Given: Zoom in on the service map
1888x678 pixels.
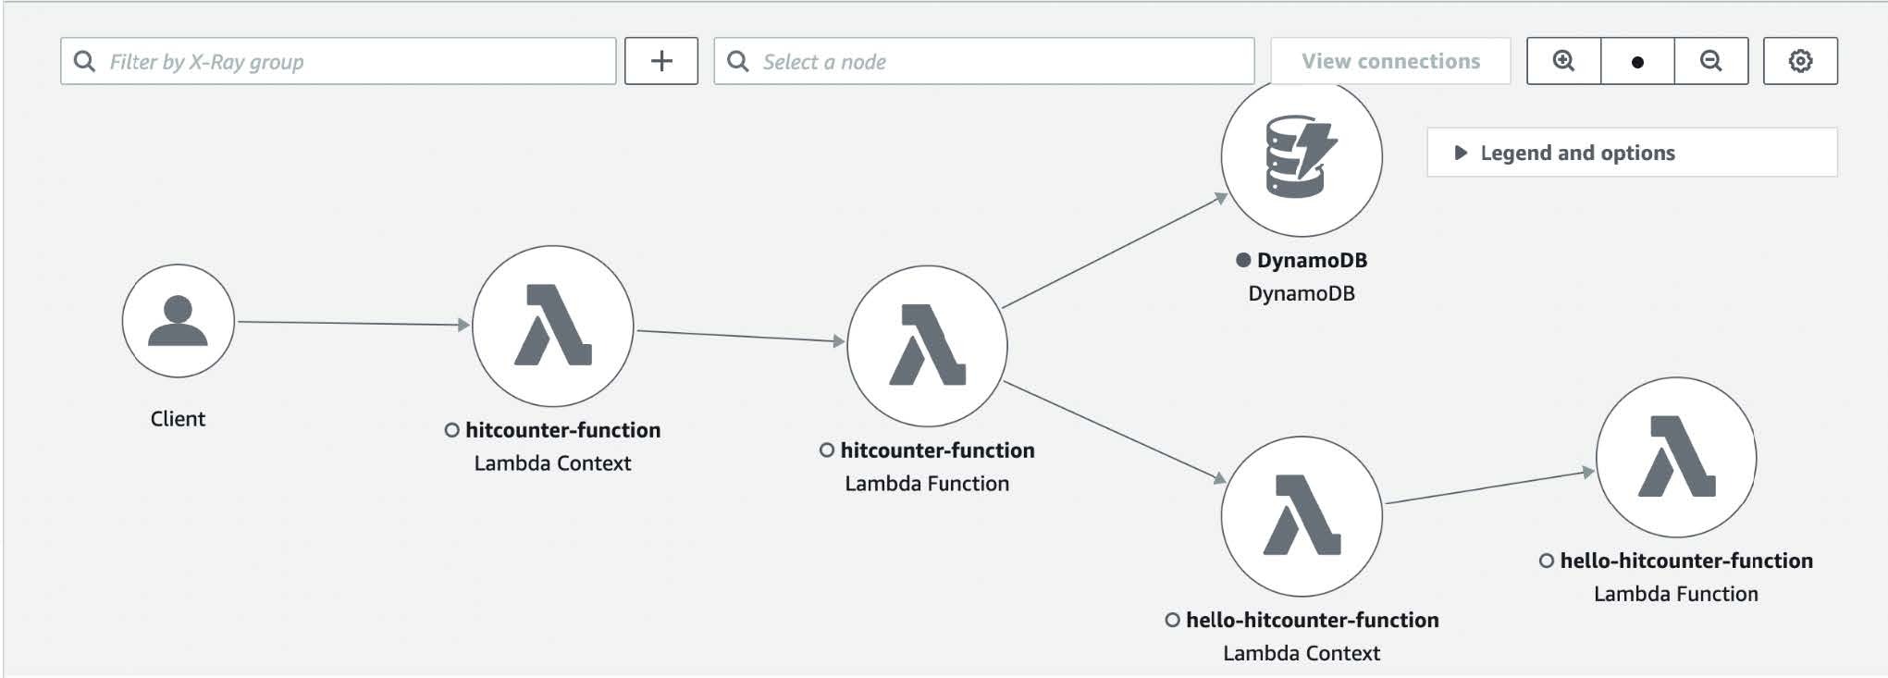Looking at the screenshot, I should click(x=1563, y=61).
